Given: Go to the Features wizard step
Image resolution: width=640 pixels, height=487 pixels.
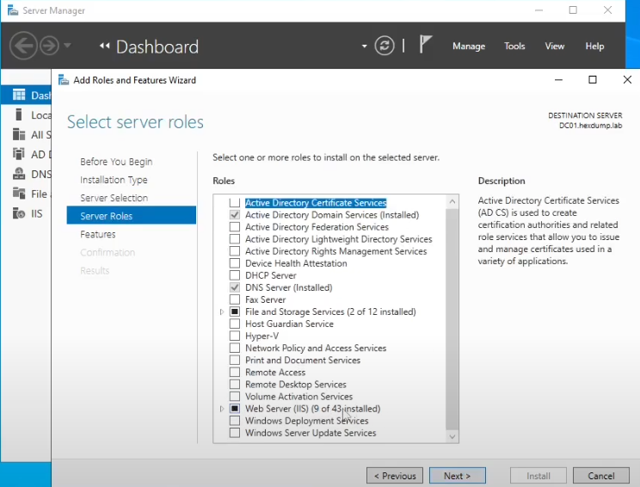Looking at the screenshot, I should 98,234.
